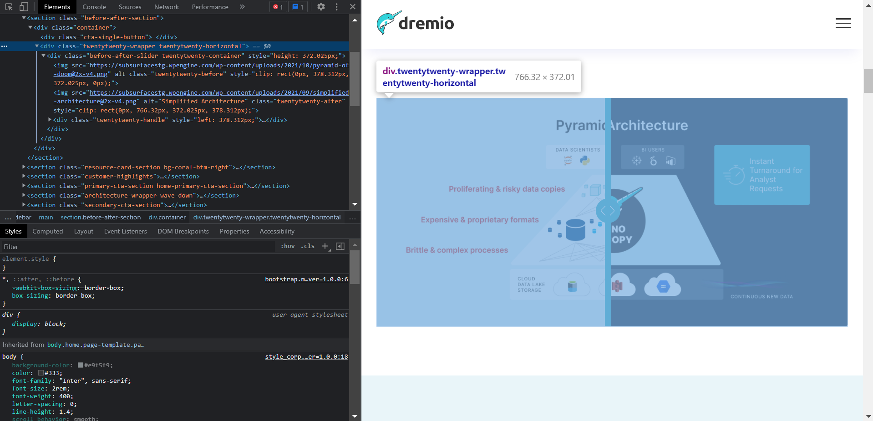Open the customize DevTools three-dot menu
The image size is (873, 421).
click(336, 7)
